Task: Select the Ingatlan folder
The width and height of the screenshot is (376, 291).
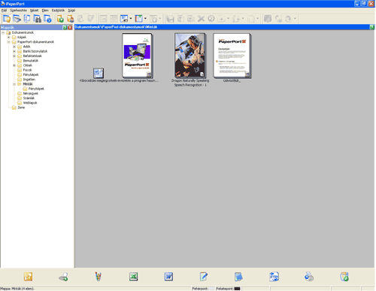Action: [x=29, y=79]
